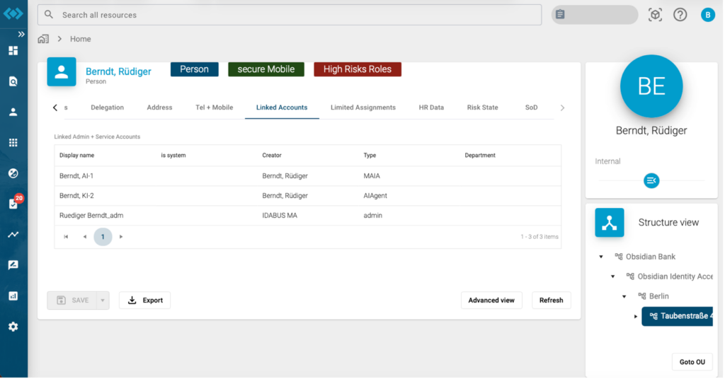Open the settings gear in the sidebar

point(13,327)
